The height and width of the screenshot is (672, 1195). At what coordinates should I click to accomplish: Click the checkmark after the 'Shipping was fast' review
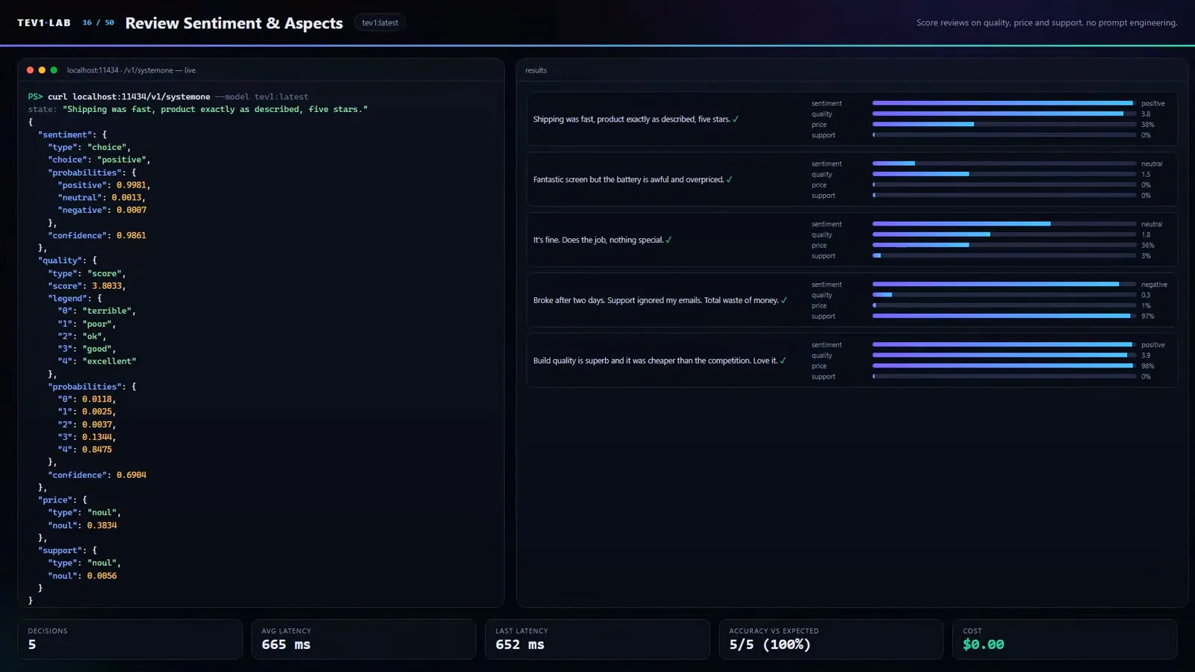pyautogui.click(x=736, y=119)
